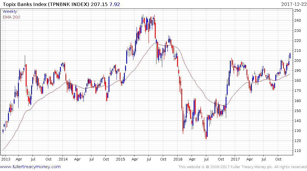Open the www.fullertreacymoney.com link
The width and height of the screenshot is (307, 171).
30,167
